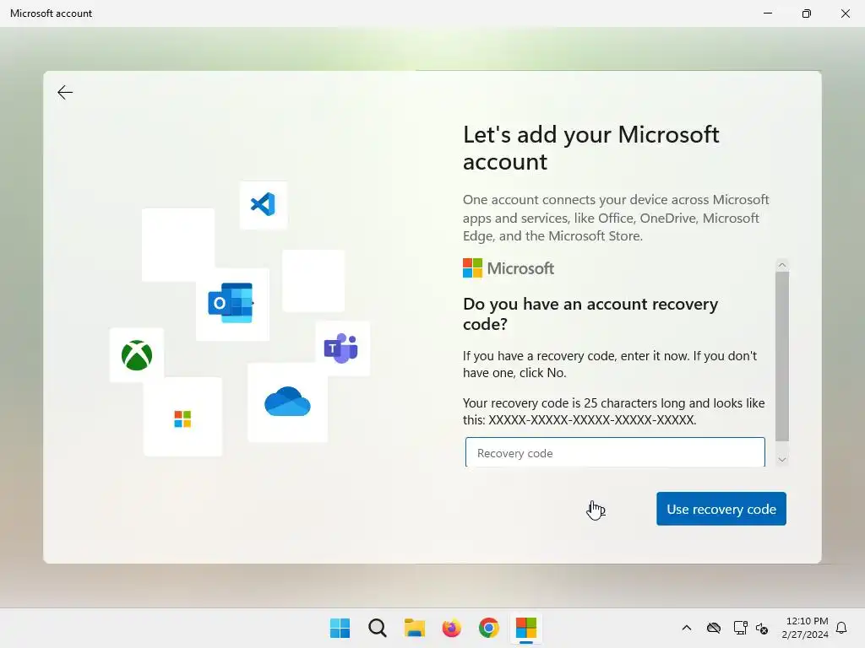865x648 pixels.
Task: Minimize the Microsoft account window
Action: click(x=767, y=13)
